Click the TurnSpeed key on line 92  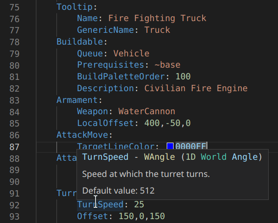[x=100, y=204]
